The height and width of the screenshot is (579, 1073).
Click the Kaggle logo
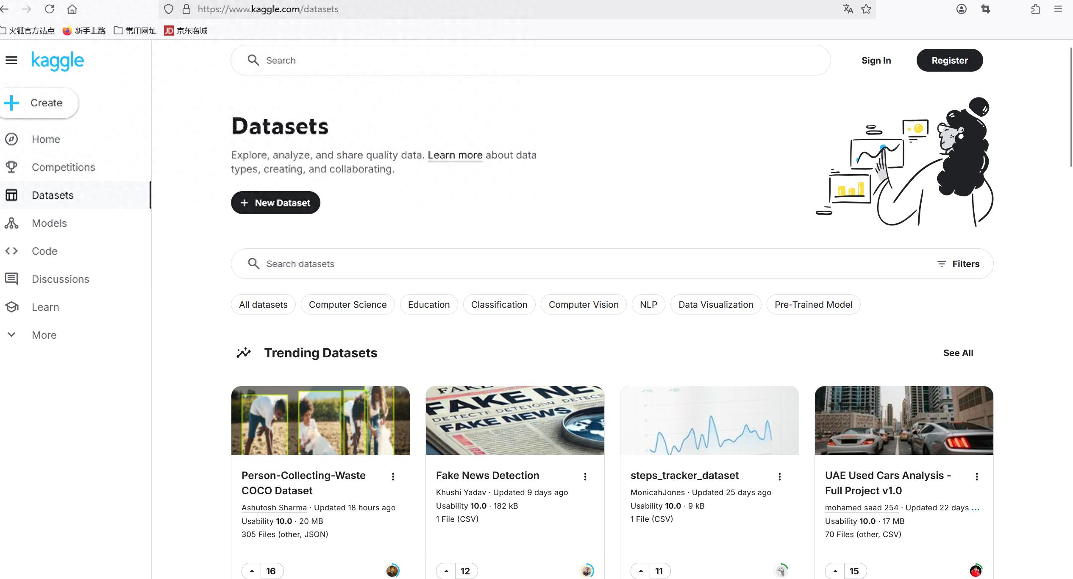pyautogui.click(x=58, y=61)
